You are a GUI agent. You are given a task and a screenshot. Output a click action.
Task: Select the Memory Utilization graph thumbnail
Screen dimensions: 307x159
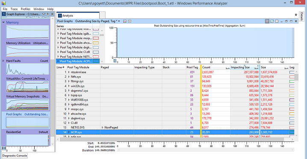tap(27, 51)
